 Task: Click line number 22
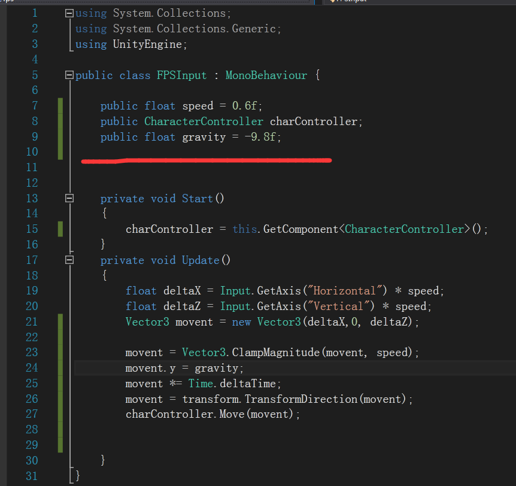[32, 338]
